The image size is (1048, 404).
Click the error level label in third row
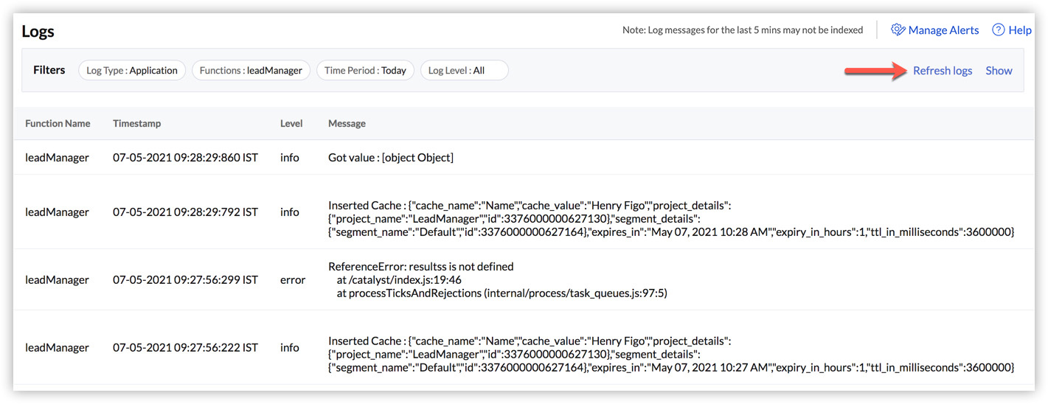[x=292, y=280]
